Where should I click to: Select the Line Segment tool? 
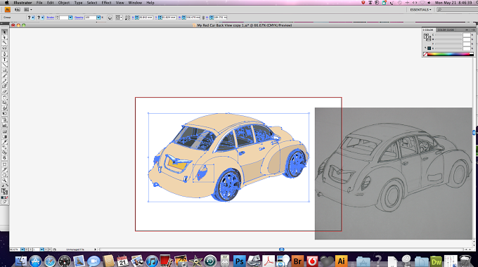4,65
